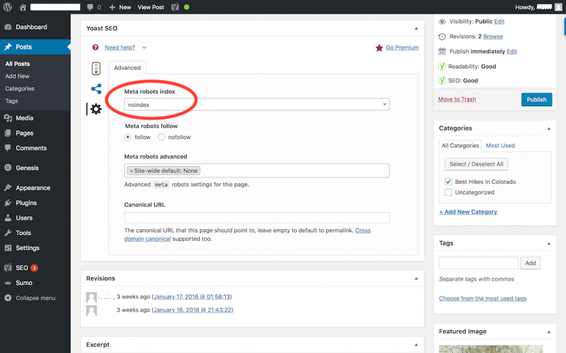Click the Pages icon in sidebar

8,133
